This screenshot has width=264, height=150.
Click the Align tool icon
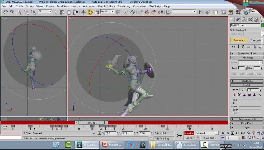click(x=208, y=12)
